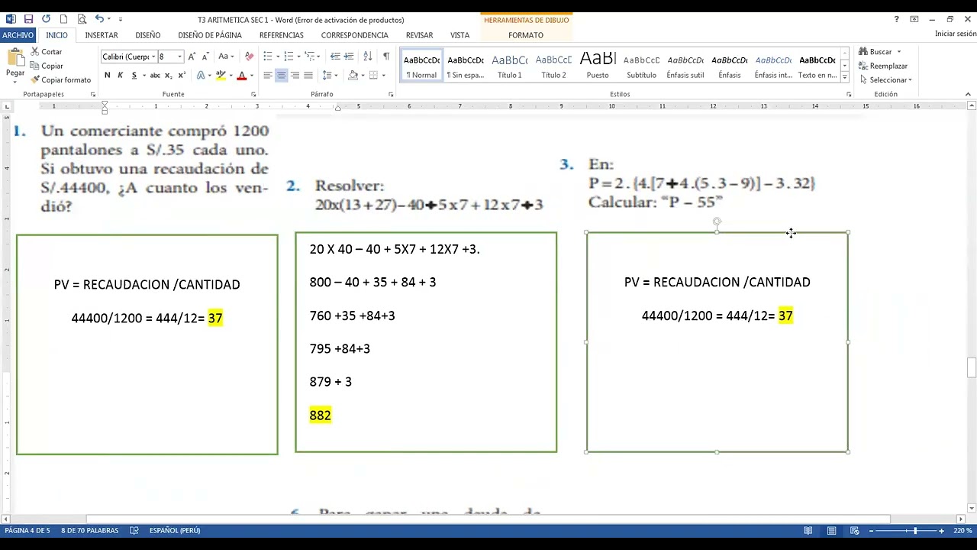The image size is (977, 550).
Task: Click Iniciar sesión link
Action: click(956, 34)
